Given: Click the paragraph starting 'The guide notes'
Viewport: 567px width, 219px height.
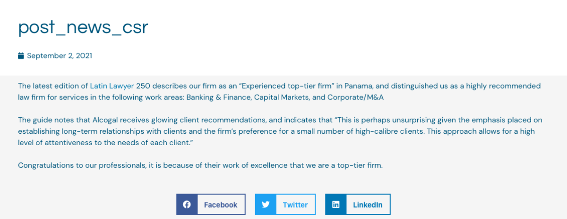Looking at the screenshot, I should 280,131.
